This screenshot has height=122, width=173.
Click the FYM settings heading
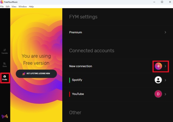83,17
